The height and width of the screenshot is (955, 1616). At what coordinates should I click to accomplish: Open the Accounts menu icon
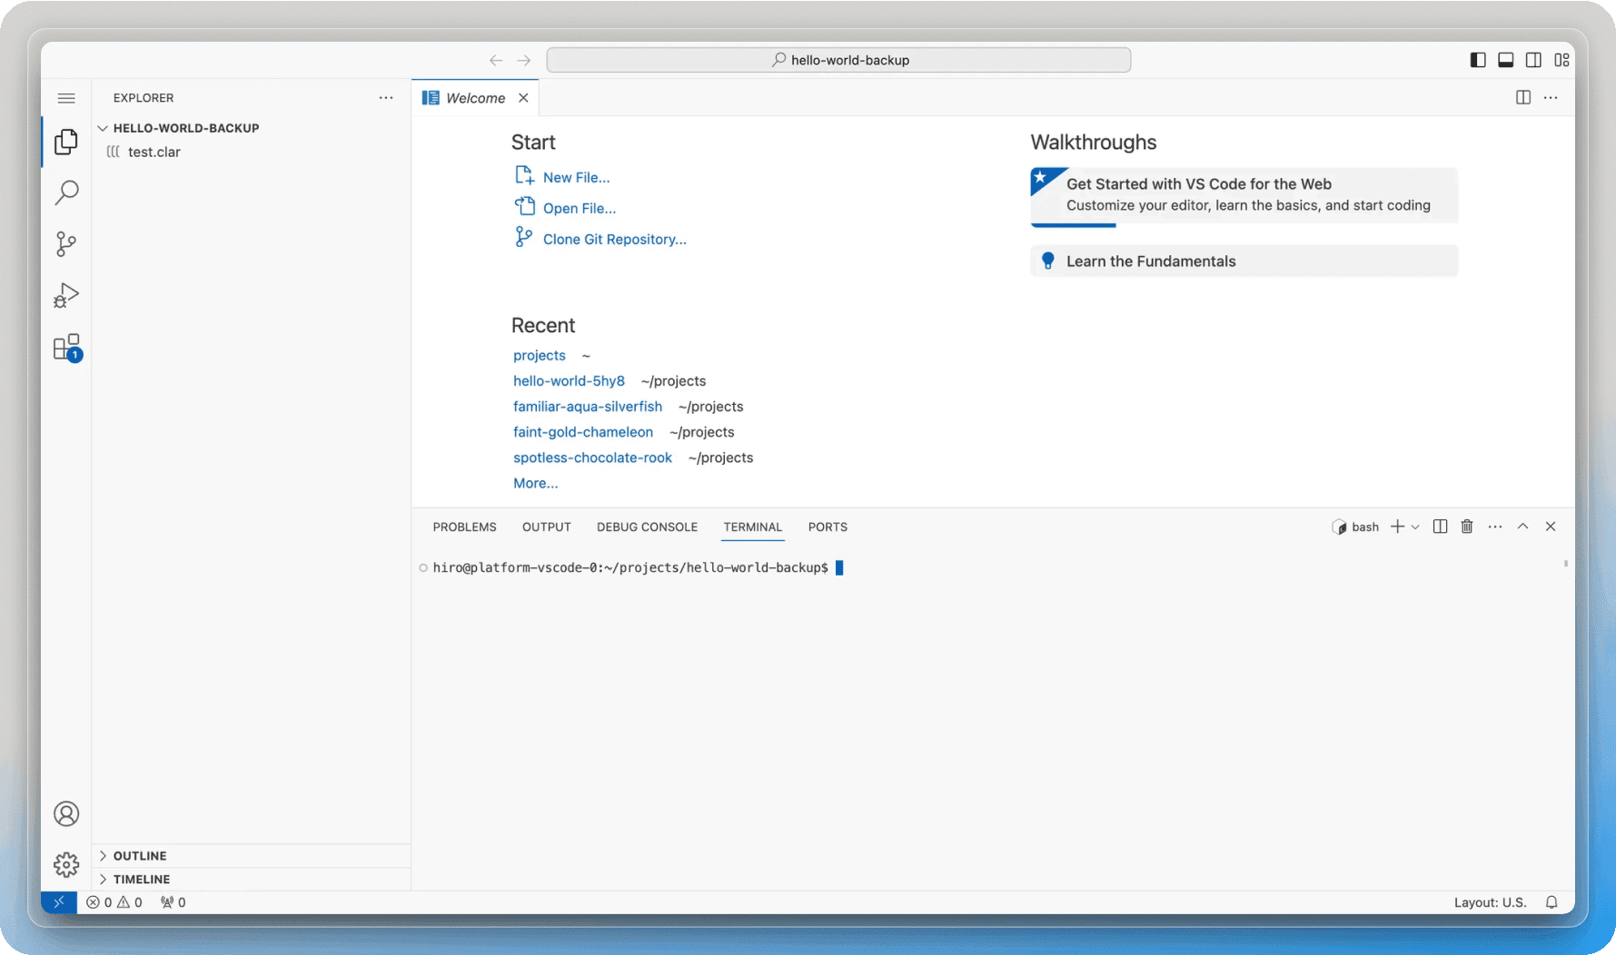point(66,814)
